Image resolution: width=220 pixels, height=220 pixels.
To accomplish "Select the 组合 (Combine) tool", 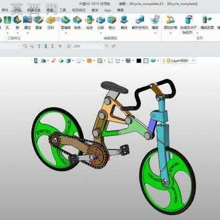I will [x=90, y=23].
